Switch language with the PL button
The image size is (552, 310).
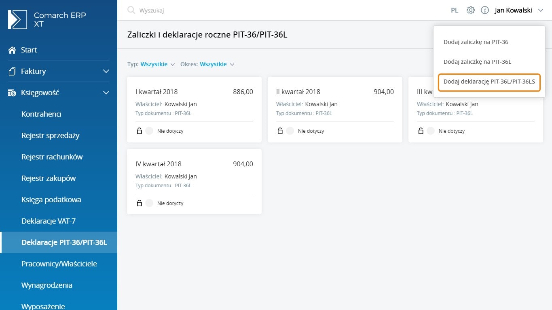455,10
